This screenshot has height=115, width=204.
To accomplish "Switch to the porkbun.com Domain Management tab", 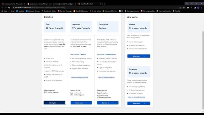I will (x=39, y=4).
